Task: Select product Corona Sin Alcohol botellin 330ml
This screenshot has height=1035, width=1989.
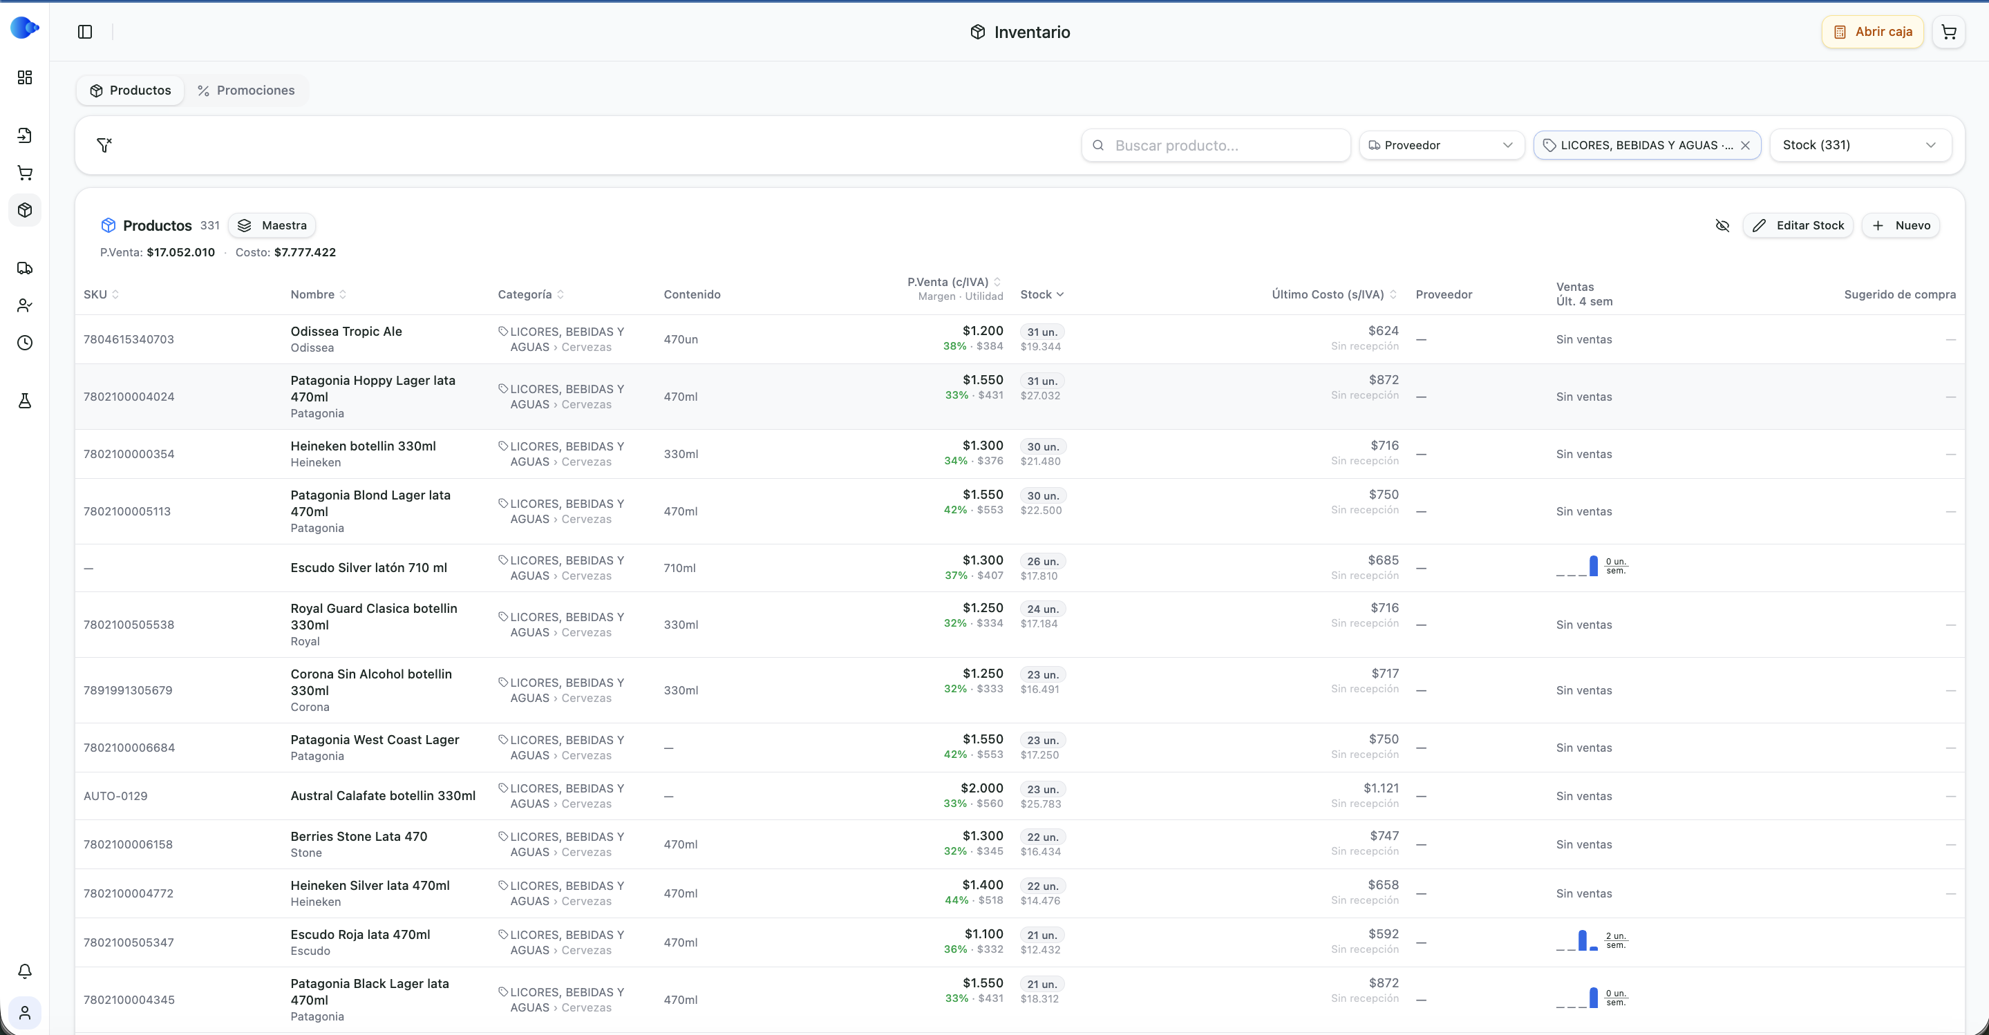Action: (x=371, y=682)
